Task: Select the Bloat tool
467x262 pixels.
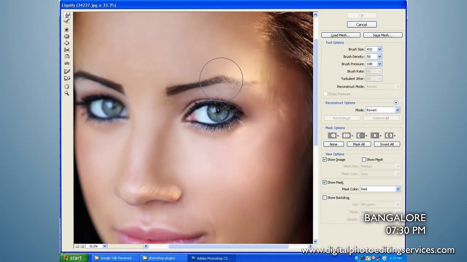Action: pyautogui.click(x=67, y=43)
